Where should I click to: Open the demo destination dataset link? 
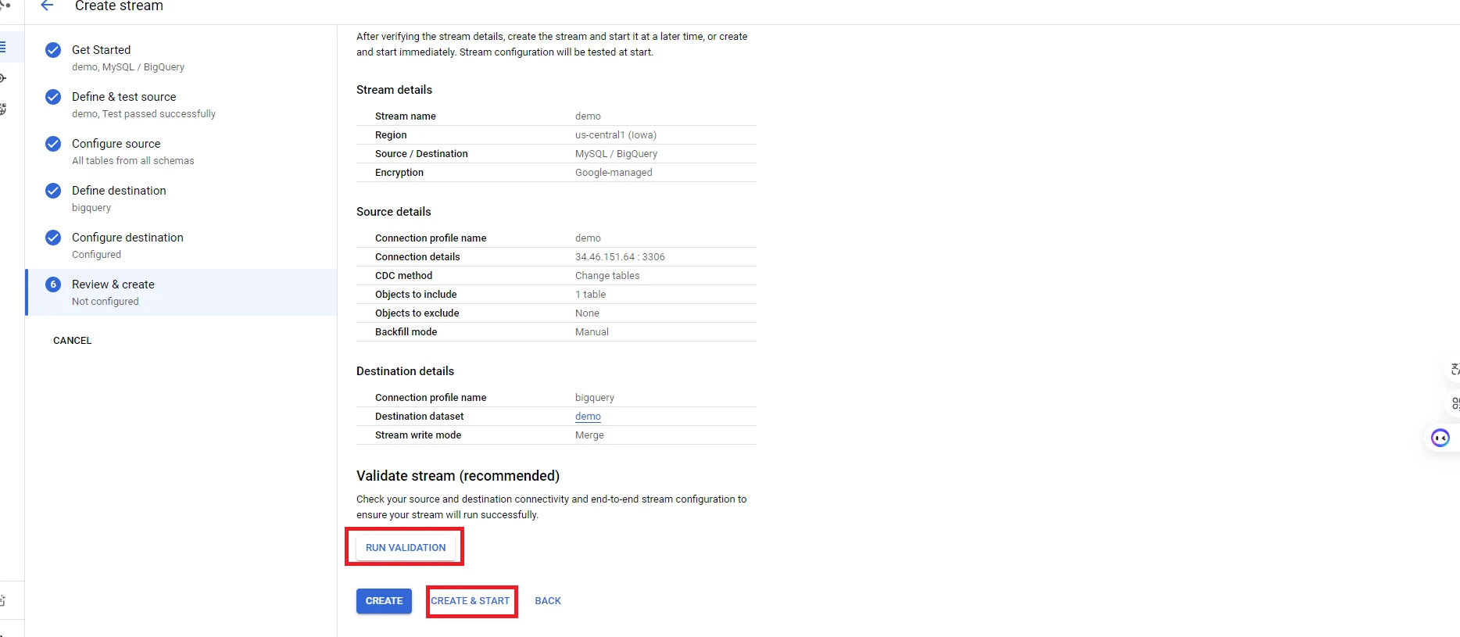click(x=588, y=417)
